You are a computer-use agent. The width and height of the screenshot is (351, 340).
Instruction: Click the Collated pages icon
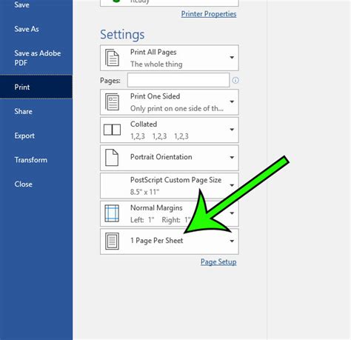click(112, 130)
